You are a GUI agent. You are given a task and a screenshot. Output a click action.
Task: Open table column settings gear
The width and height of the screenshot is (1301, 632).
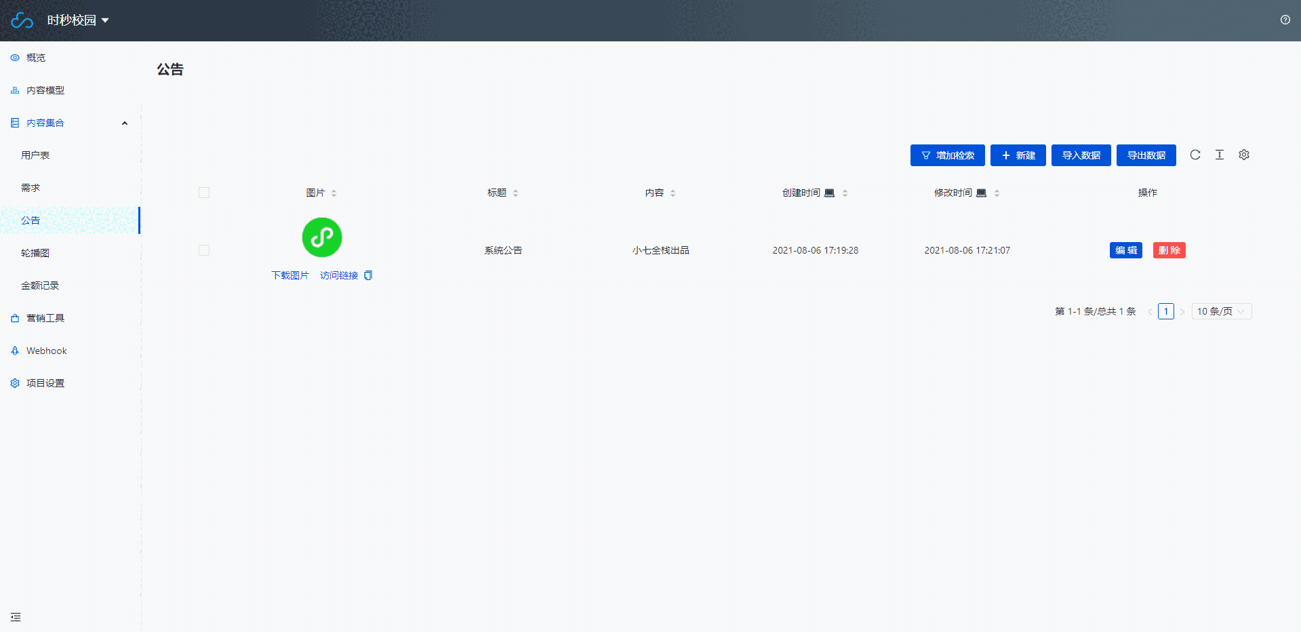click(x=1243, y=155)
